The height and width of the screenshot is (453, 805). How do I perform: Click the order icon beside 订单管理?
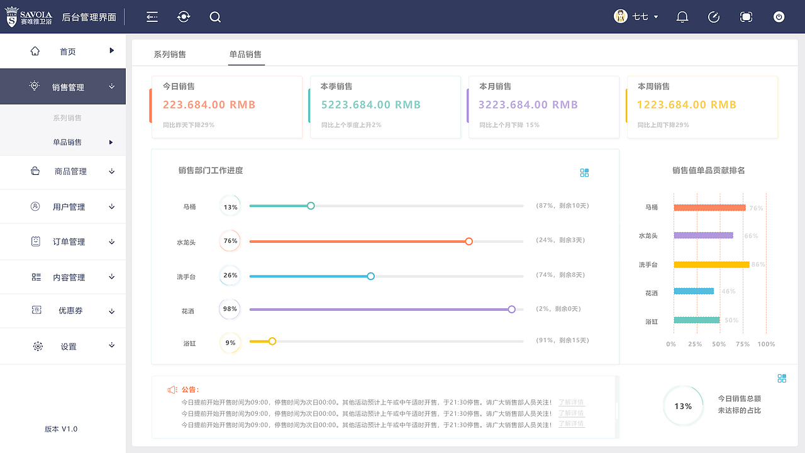tap(36, 241)
